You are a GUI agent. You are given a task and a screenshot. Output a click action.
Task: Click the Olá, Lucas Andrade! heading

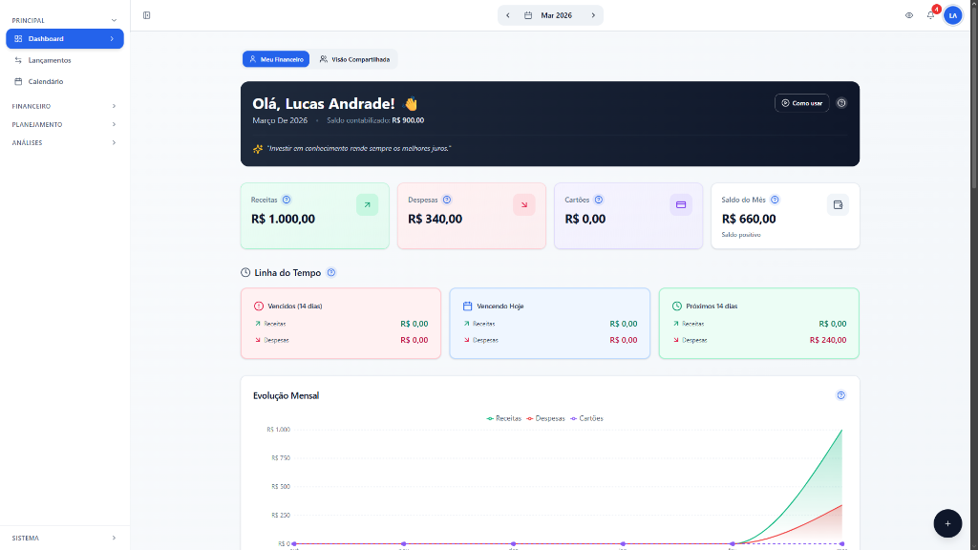(x=323, y=103)
